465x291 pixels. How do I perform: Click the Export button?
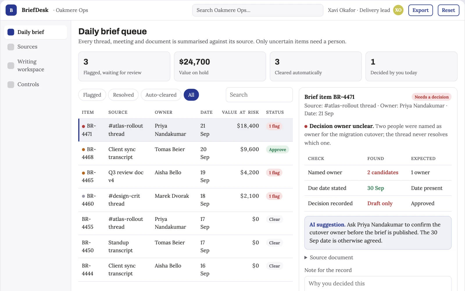coord(421,10)
